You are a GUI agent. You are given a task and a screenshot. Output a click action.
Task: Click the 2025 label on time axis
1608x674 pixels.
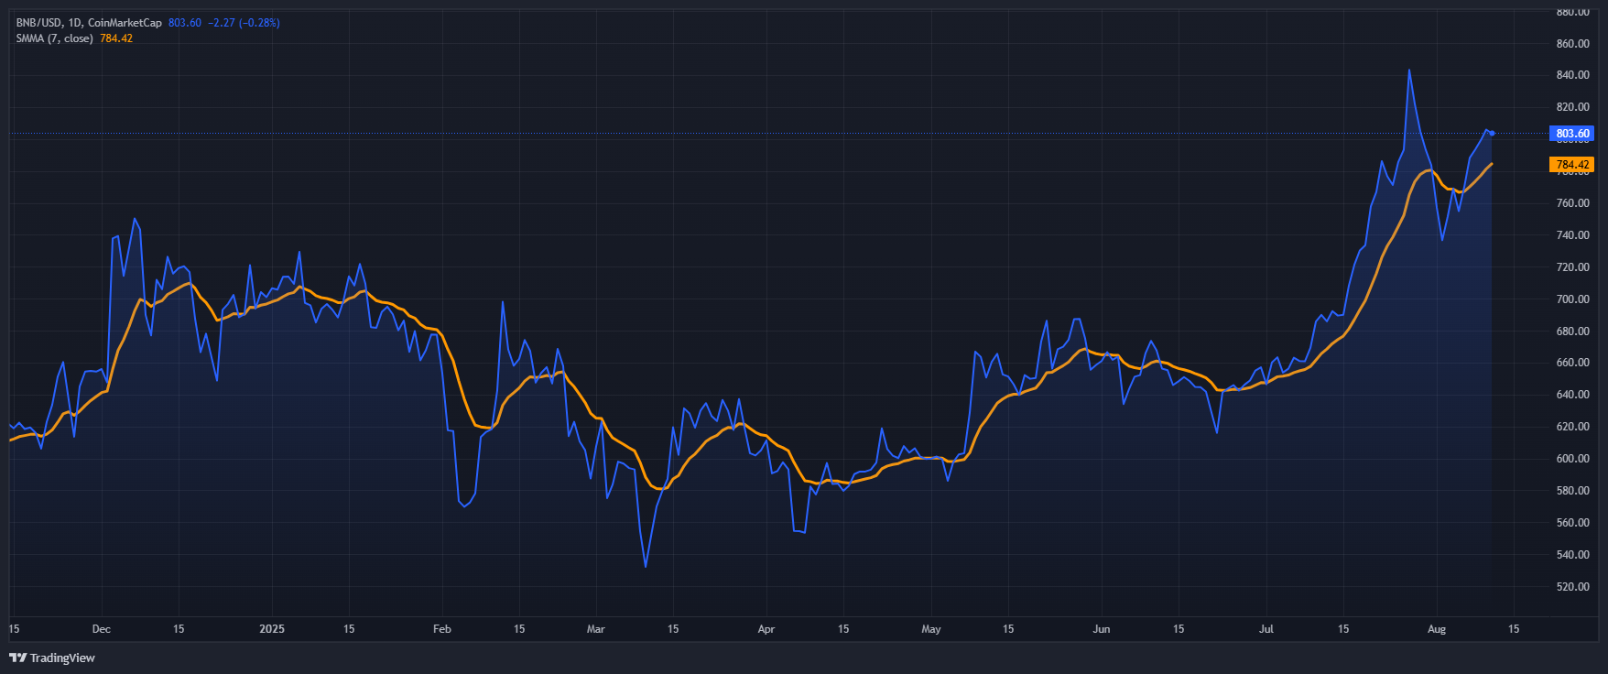(x=272, y=629)
